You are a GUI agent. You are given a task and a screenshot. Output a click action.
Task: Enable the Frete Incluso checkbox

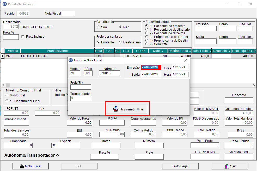(x=23, y=37)
